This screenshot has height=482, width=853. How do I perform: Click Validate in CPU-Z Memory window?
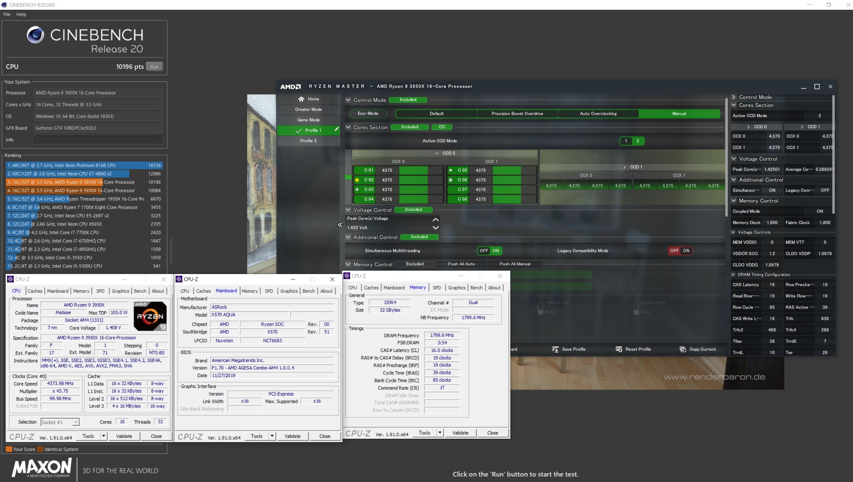[x=460, y=433]
